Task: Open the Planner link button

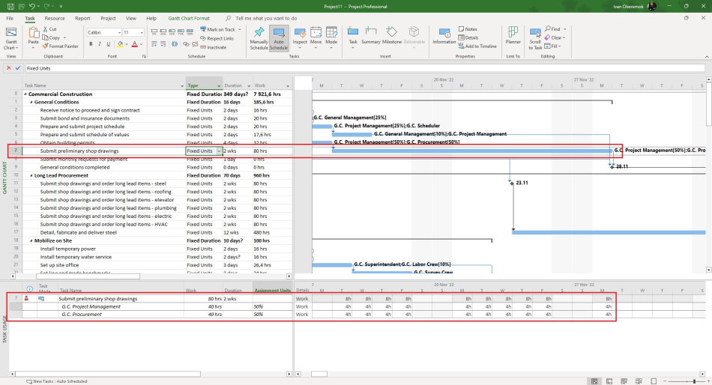Action: pos(513,35)
